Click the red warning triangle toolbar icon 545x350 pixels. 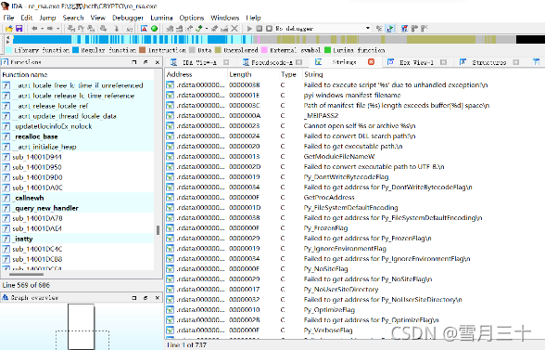(x=144, y=29)
